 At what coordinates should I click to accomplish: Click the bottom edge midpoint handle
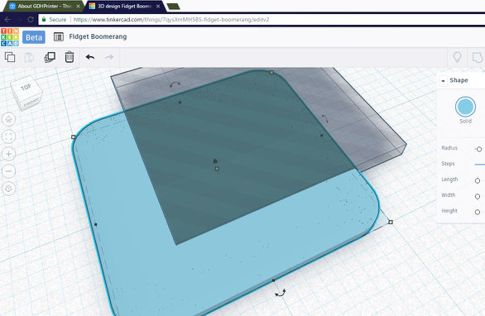click(x=273, y=280)
